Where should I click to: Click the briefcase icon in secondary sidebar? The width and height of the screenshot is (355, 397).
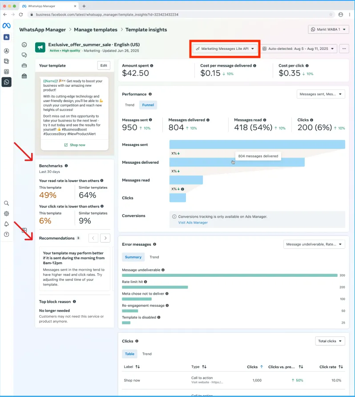click(x=24, y=65)
